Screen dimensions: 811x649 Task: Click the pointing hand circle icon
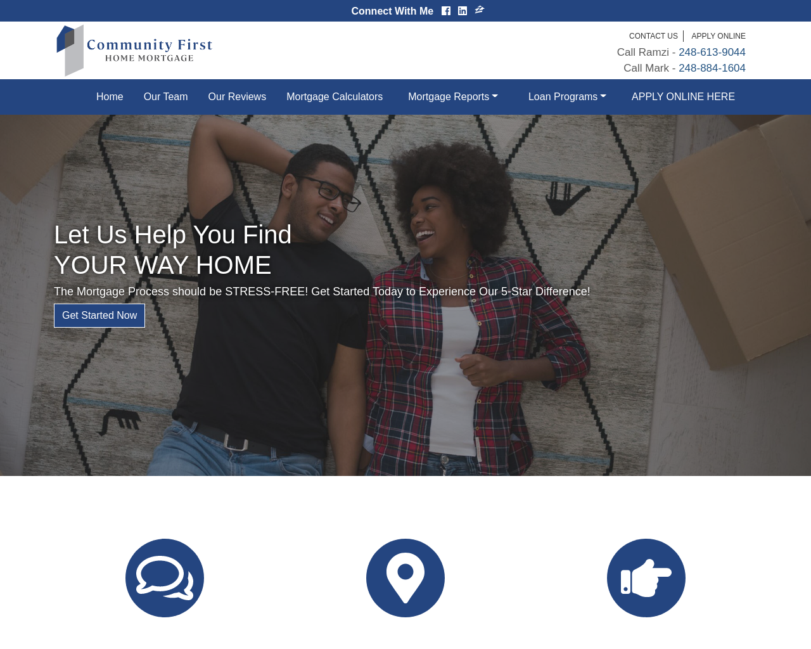click(x=646, y=578)
